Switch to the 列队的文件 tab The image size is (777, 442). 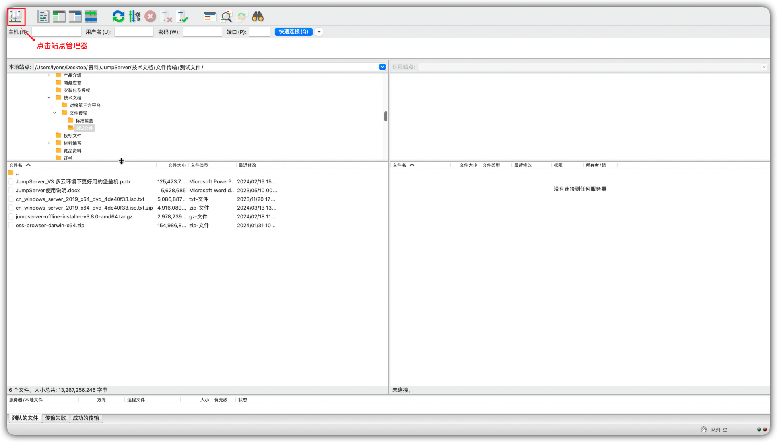coord(25,418)
